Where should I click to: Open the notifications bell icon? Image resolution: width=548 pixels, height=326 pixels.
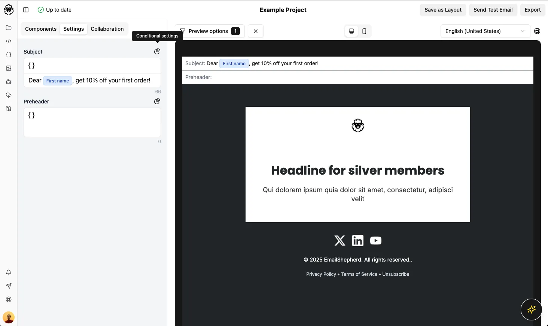click(x=9, y=272)
